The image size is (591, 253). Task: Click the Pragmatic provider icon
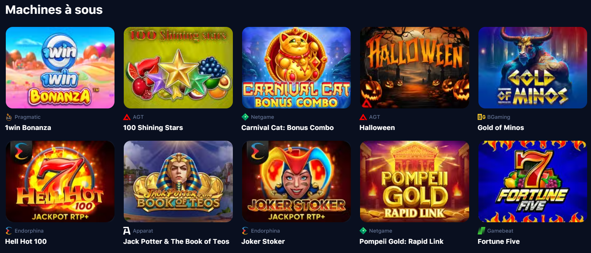9,117
